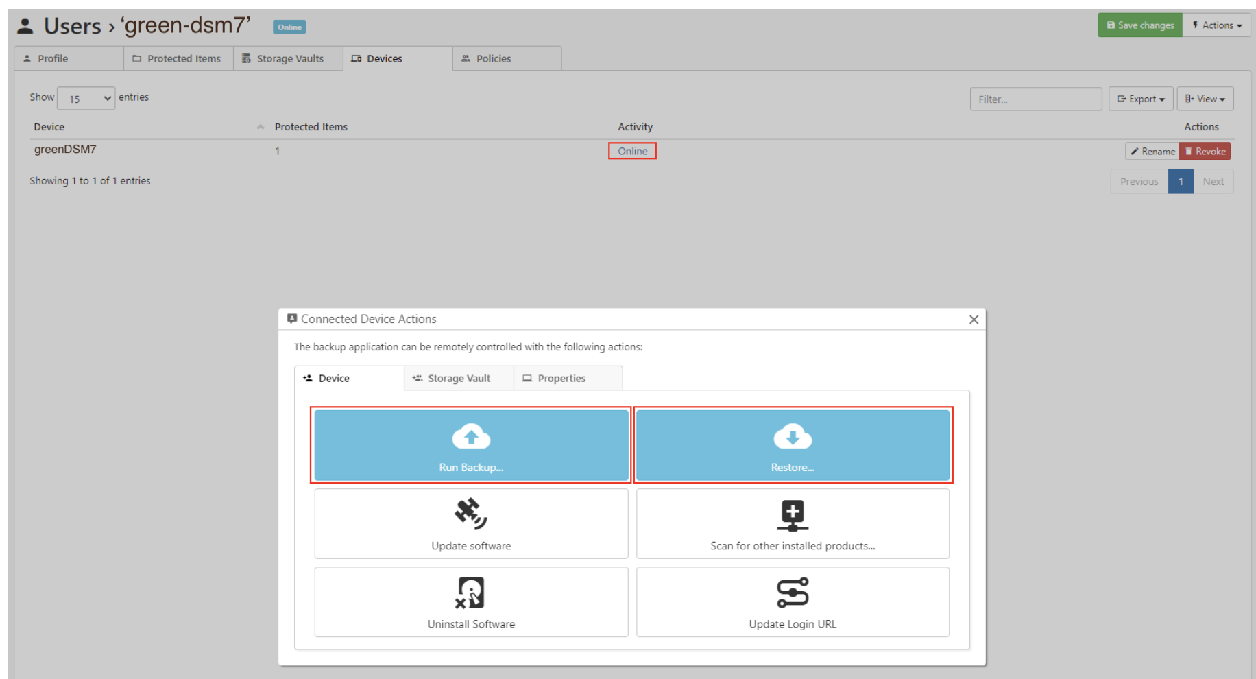Click the Update software satellite icon
Screen dimensions: 1256x679
[x=471, y=514]
